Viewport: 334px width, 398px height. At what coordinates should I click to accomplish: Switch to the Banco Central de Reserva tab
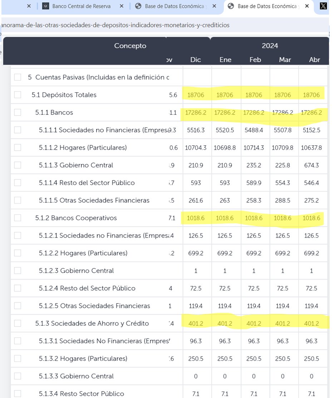point(80,6)
